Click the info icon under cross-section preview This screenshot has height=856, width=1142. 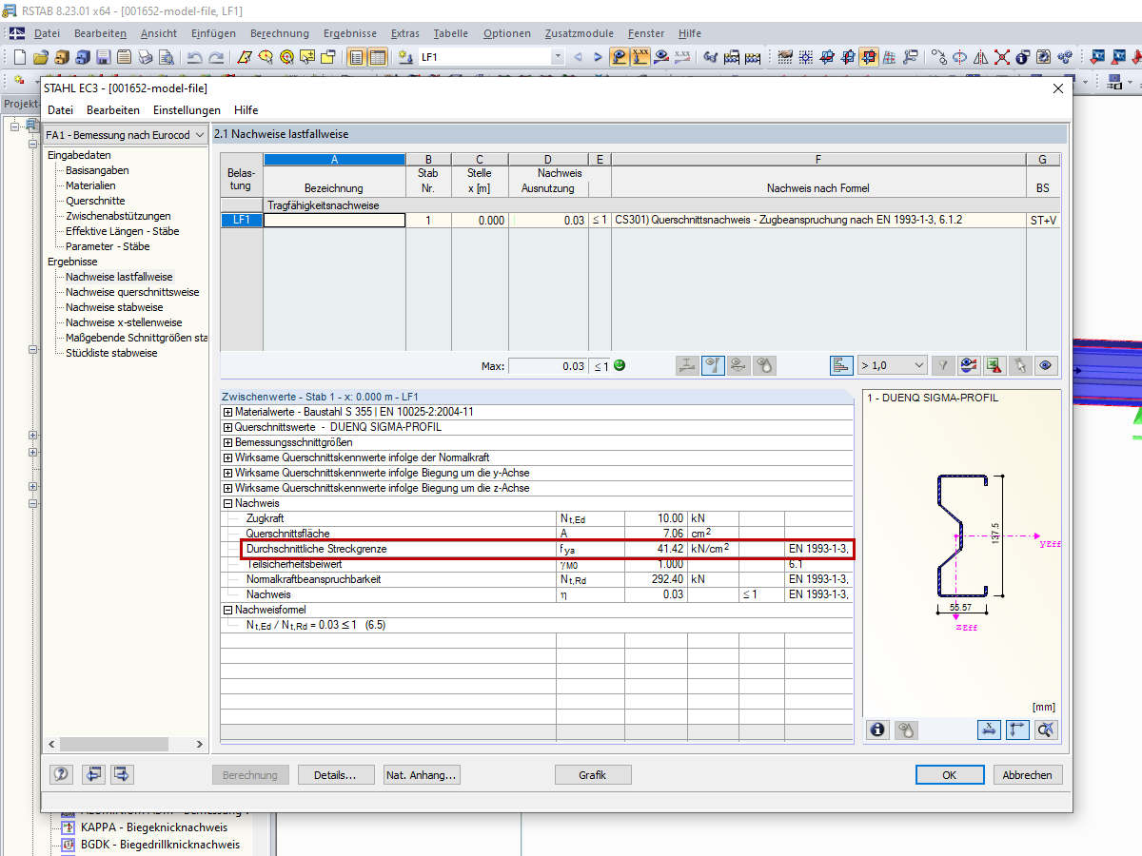click(x=877, y=730)
